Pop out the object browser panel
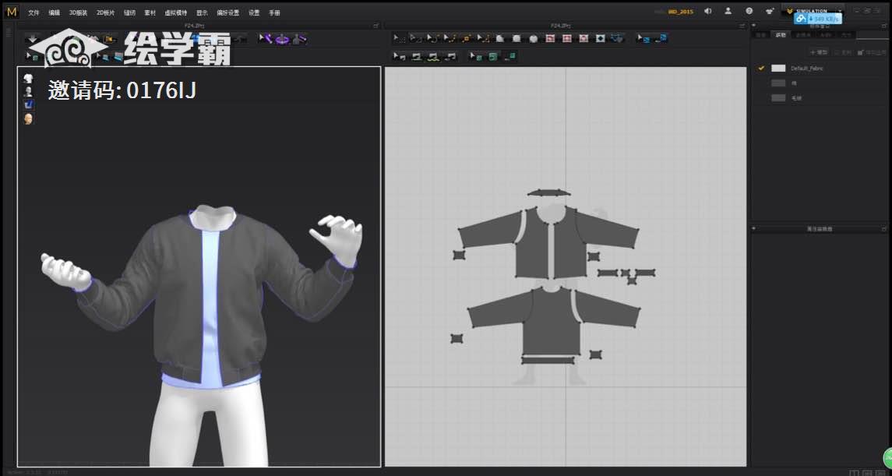The height and width of the screenshot is (476, 892). coord(883,26)
